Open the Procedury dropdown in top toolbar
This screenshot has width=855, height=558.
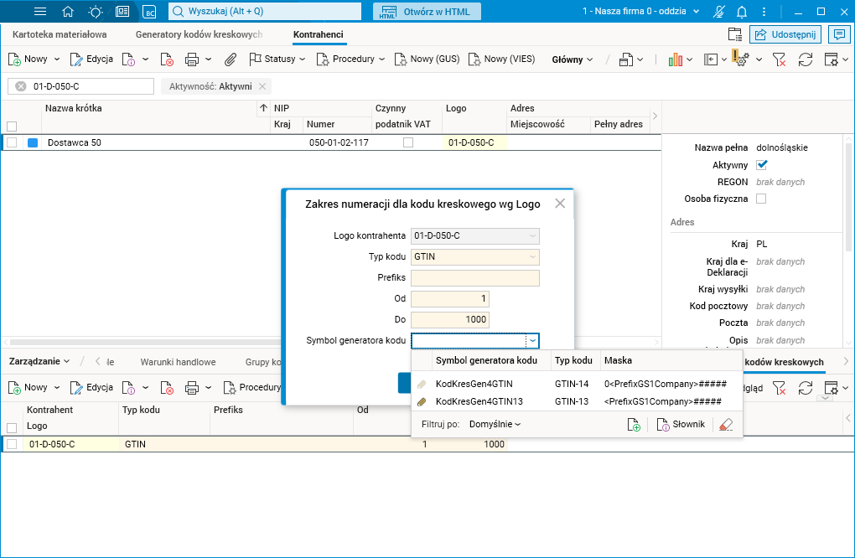350,59
